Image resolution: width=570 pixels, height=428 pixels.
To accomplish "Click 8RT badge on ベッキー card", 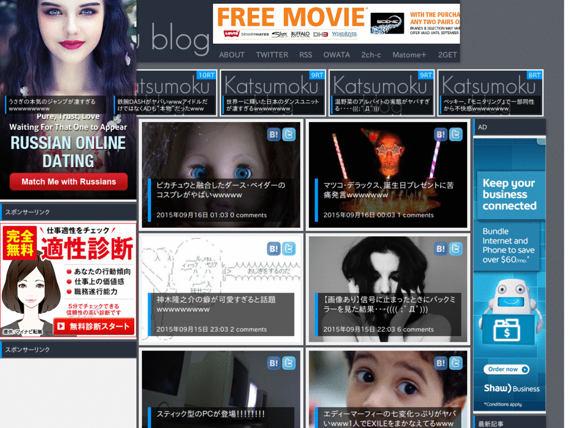I will pyautogui.click(x=534, y=75).
